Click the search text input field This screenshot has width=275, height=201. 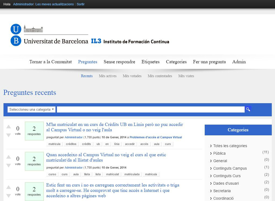coord(151,109)
